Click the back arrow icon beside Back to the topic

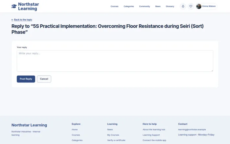[12, 20]
